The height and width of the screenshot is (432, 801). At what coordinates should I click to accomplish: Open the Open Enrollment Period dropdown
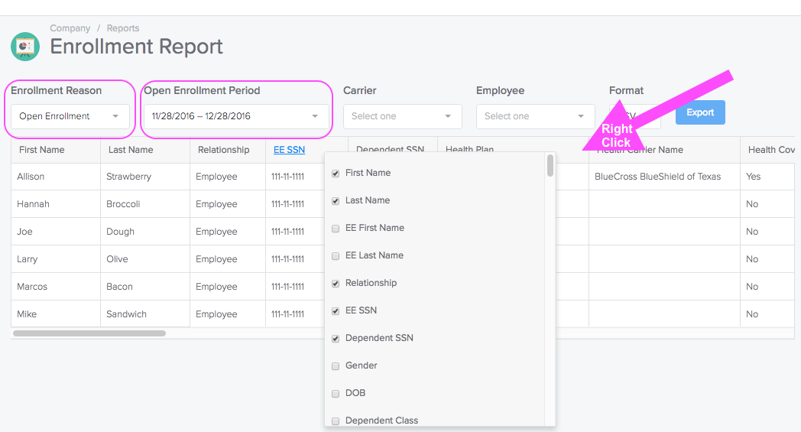click(235, 116)
